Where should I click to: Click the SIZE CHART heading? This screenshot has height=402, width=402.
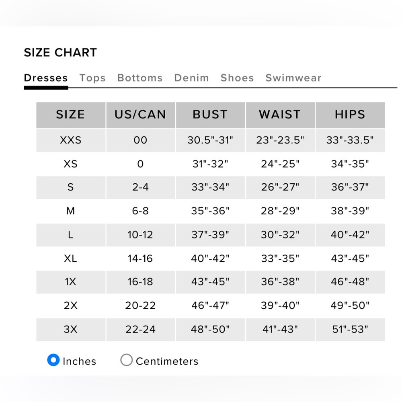click(x=61, y=53)
